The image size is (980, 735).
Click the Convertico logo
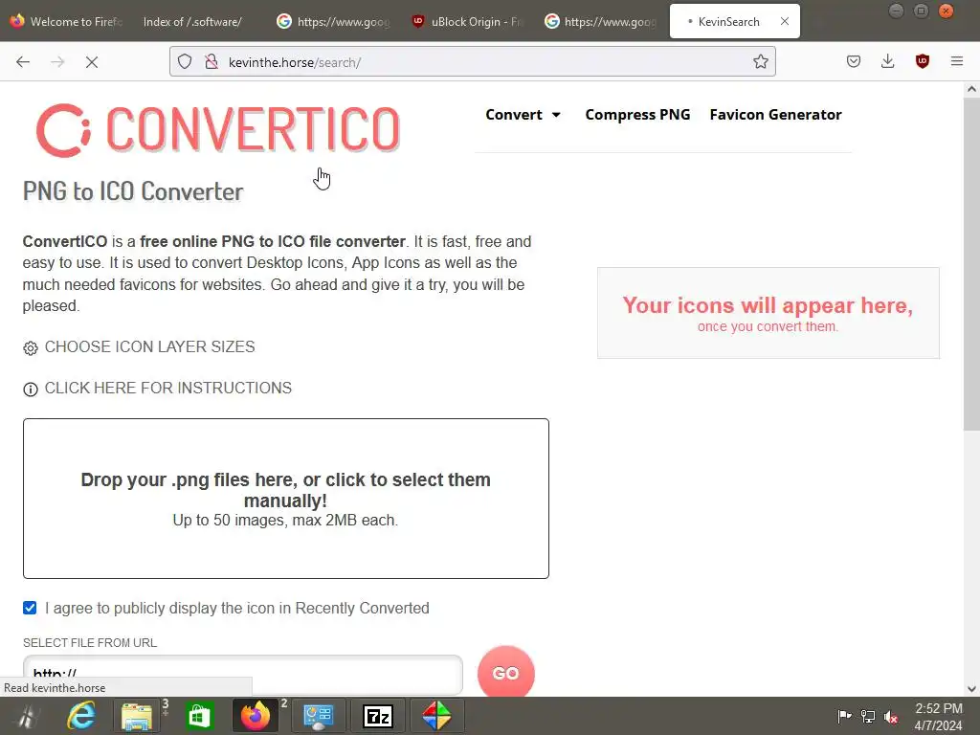pyautogui.click(x=218, y=130)
